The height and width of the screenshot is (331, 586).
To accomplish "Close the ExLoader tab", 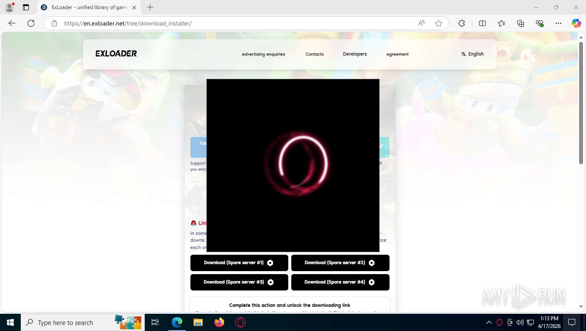I will (x=134, y=7).
